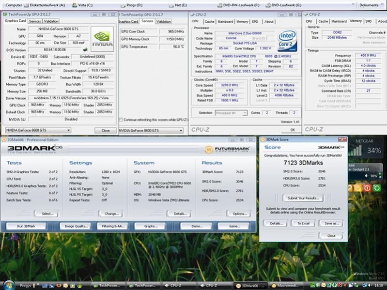Open the Cache tab in the first CPU-Z window
Screen dimensions: 387x290
(x=209, y=21)
